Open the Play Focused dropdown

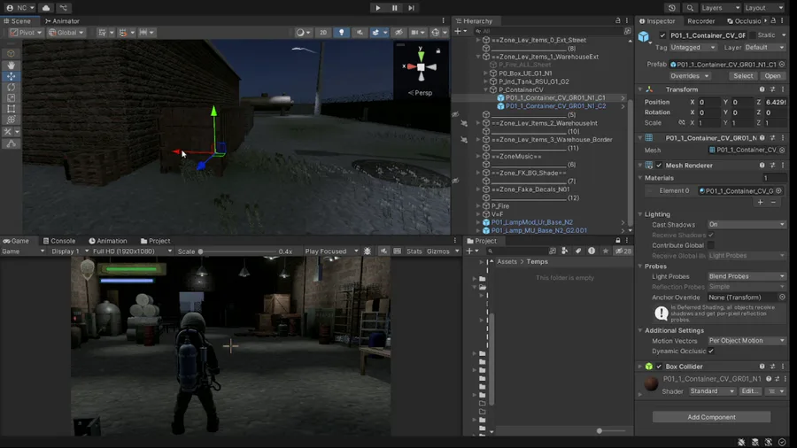pyautogui.click(x=332, y=251)
